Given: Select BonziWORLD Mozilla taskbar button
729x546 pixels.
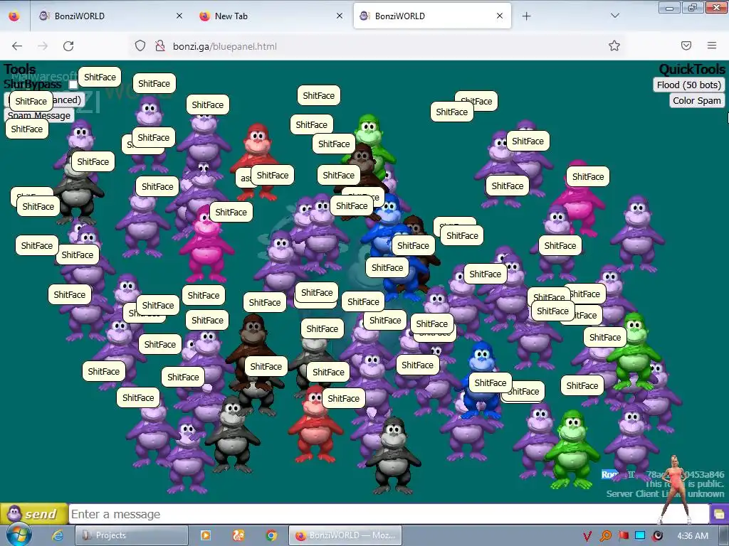Looking at the screenshot, I should coord(345,535).
